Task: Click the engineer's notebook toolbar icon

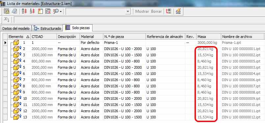Action: pos(14,11)
